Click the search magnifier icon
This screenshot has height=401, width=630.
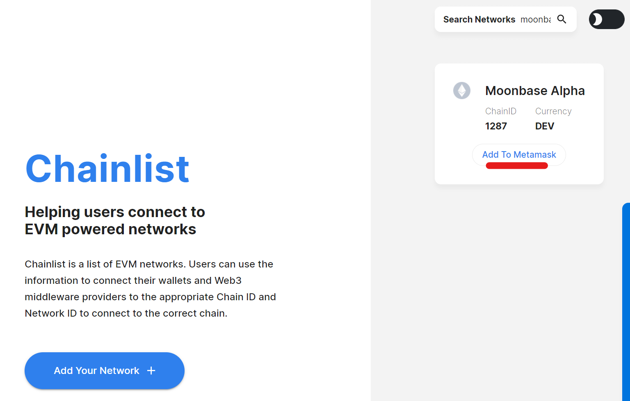pos(562,19)
